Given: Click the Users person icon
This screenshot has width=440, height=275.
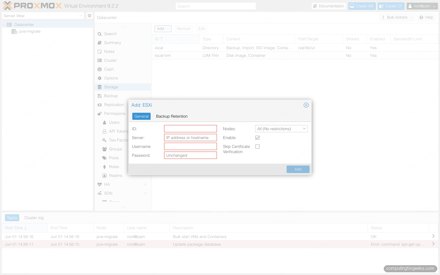Looking at the screenshot, I should pos(105,123).
